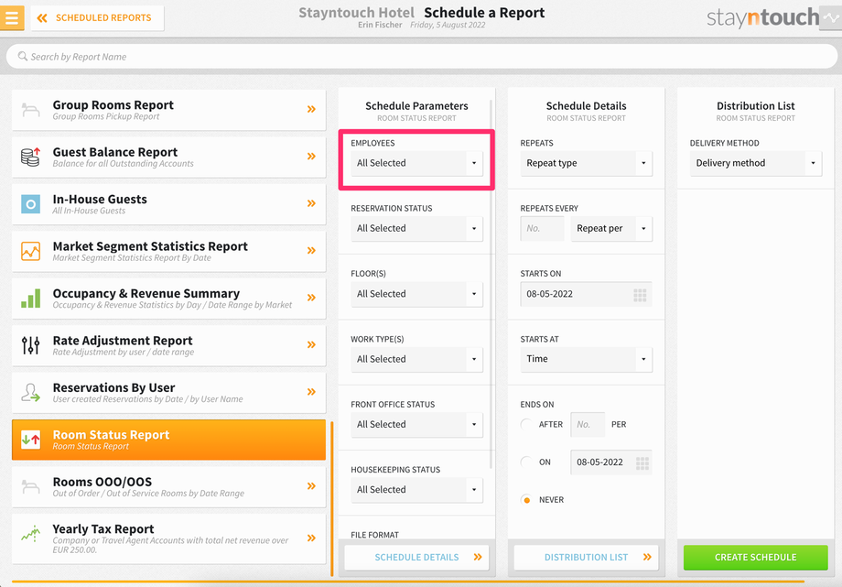842x587 pixels.
Task: Click the Guest Balance Report coins icon
Action: [30, 157]
